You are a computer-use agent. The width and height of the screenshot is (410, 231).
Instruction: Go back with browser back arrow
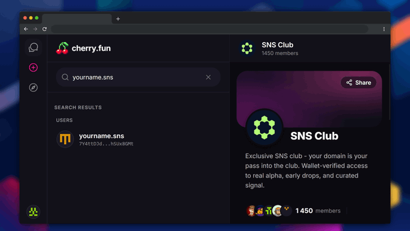point(26,29)
